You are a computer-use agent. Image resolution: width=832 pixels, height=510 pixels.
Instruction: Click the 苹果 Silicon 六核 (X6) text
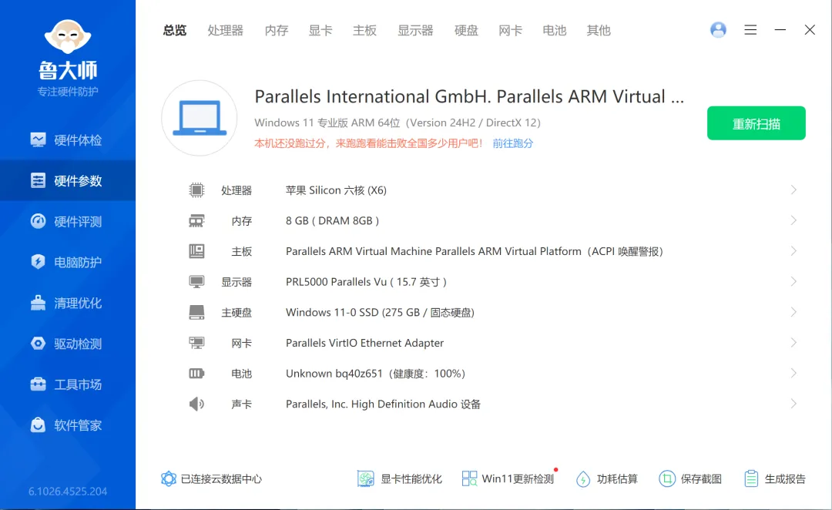(336, 190)
